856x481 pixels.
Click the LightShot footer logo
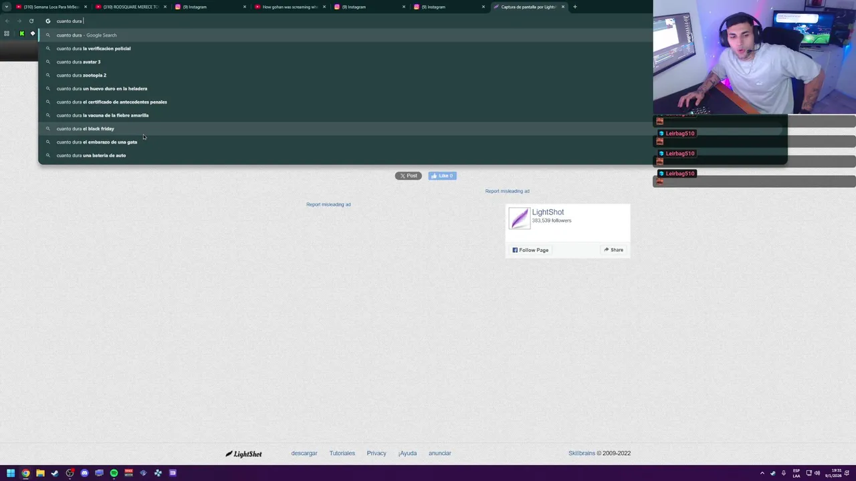pyautogui.click(x=243, y=454)
